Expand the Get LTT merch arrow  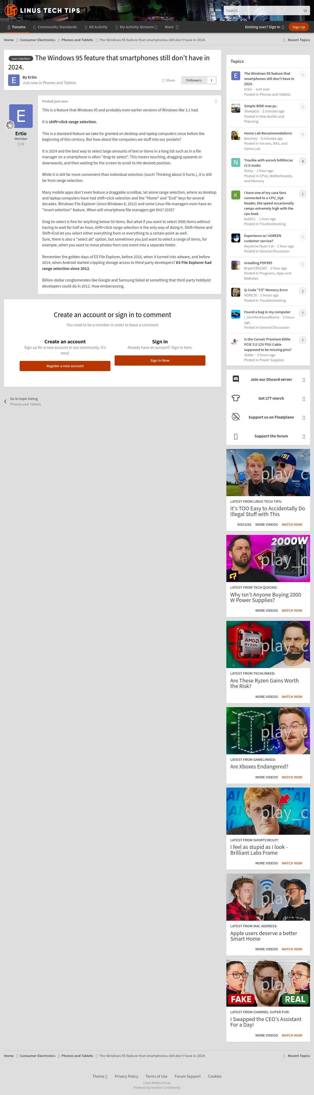[303, 398]
